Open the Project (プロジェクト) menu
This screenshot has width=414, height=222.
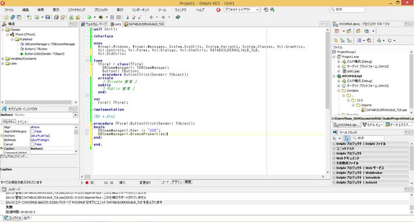pos(101,10)
